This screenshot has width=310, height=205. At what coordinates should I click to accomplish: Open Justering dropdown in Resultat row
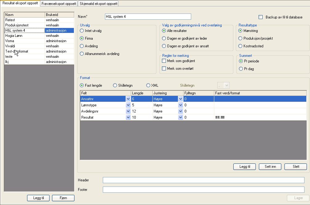pyautogui.click(x=180, y=117)
